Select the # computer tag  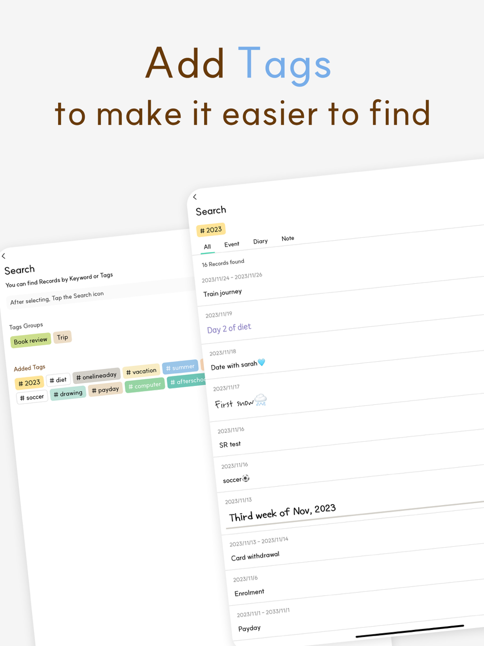(x=145, y=385)
